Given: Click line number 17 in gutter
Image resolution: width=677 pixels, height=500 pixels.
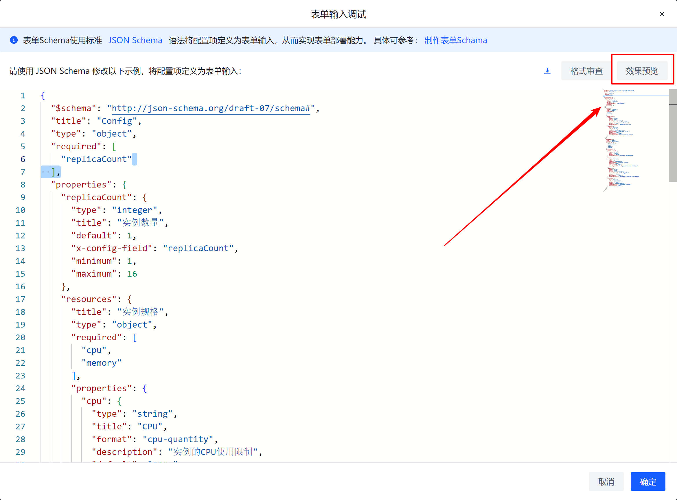Looking at the screenshot, I should tap(21, 299).
